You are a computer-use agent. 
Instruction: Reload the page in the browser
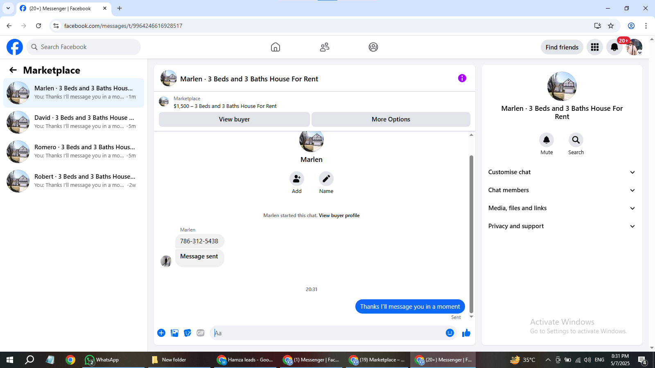tap(38, 26)
